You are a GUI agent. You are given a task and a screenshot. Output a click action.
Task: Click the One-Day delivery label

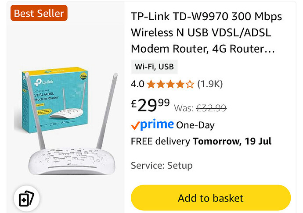coord(195,125)
